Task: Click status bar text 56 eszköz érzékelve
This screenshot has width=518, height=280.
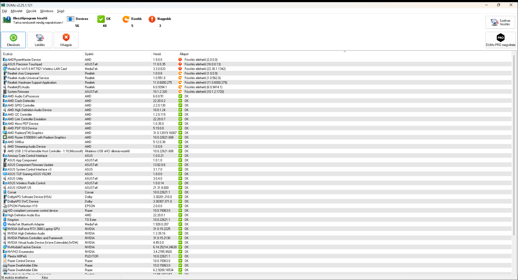Action: [14, 278]
